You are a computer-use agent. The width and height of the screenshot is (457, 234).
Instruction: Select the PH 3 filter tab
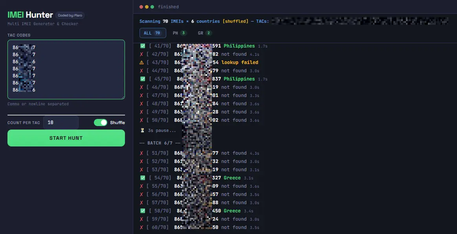[179, 33]
